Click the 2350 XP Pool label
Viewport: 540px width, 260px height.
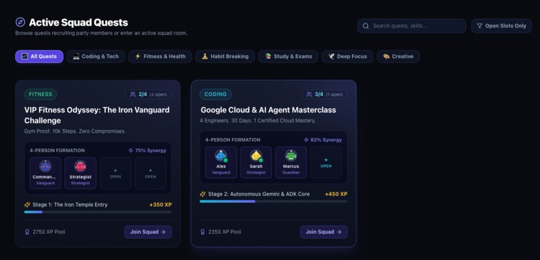click(224, 232)
